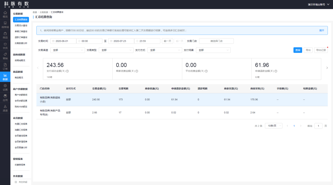Select 汇总结算查询 in the submenu
333x185 pixels.
point(21,19)
